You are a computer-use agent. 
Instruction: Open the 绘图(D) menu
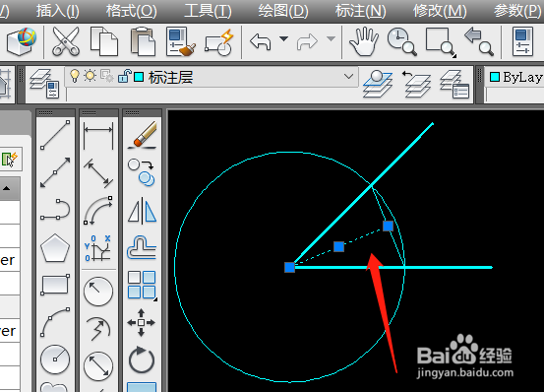click(283, 11)
